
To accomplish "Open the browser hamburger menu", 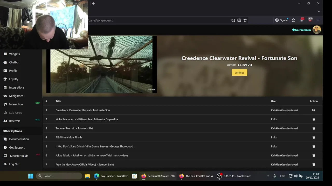I will (x=318, y=20).
